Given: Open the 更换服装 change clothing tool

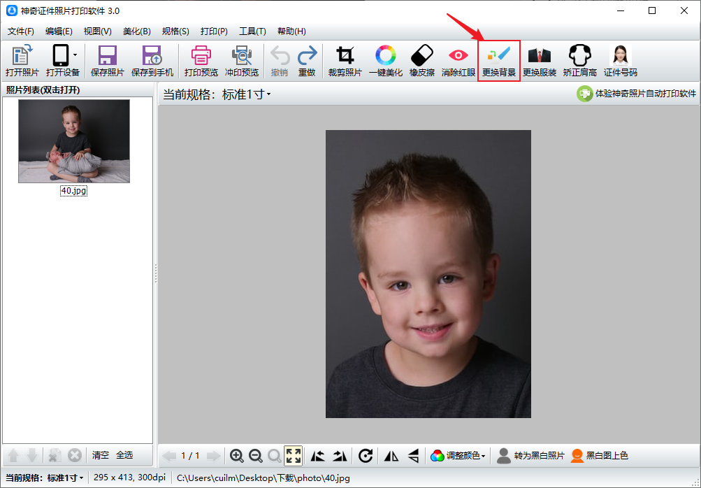Looking at the screenshot, I should click(x=540, y=61).
